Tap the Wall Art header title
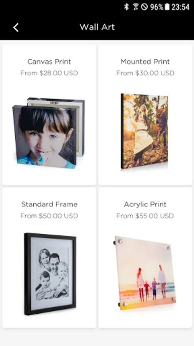The height and width of the screenshot is (346, 194). 97,27
